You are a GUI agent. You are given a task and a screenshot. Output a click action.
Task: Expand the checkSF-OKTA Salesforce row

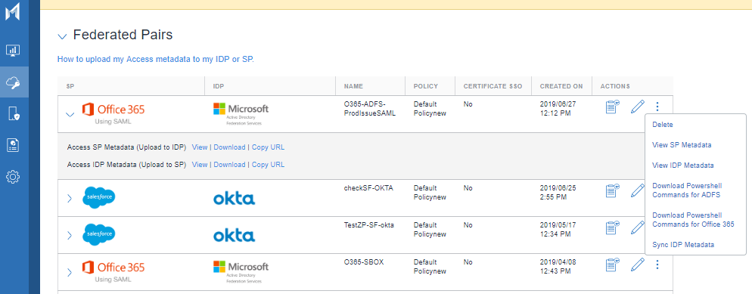click(70, 198)
